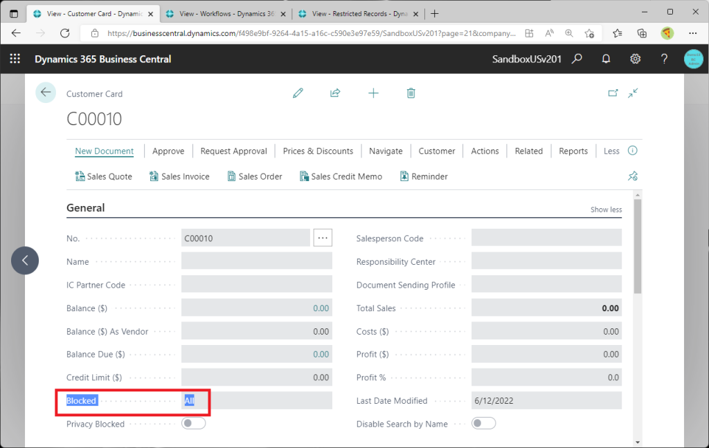Open the settings gear in header
This screenshot has width=709, height=448.
click(x=636, y=59)
